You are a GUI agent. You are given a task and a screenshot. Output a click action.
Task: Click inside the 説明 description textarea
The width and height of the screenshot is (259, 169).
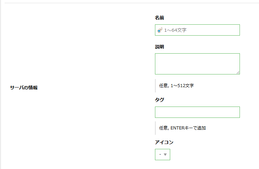pyautogui.click(x=197, y=64)
